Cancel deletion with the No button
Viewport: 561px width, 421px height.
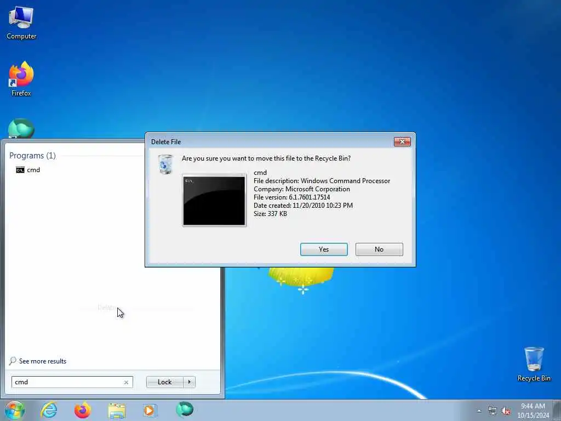click(379, 249)
